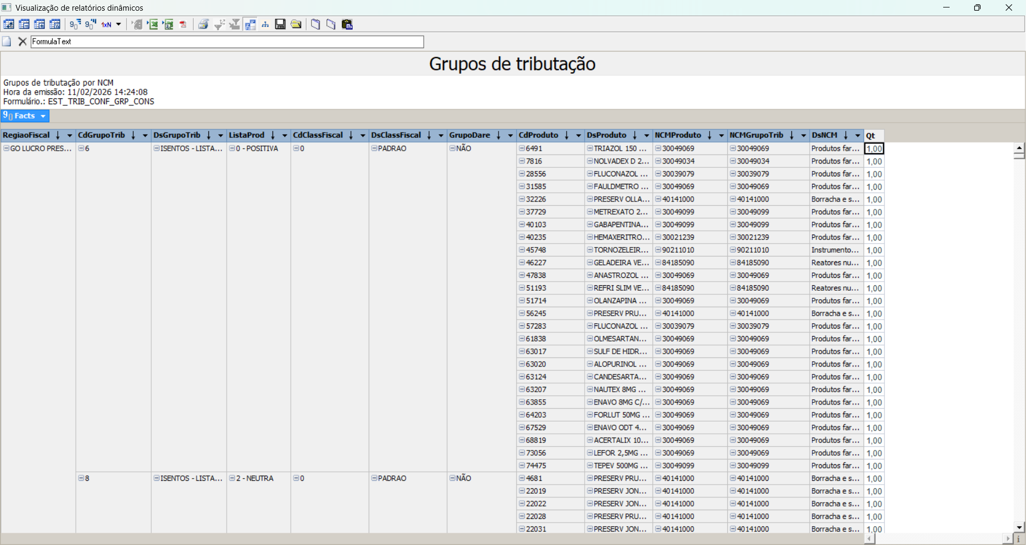Click the hierarchy tree diagram icon
Viewport: 1026px width, 545px height.
click(265, 25)
